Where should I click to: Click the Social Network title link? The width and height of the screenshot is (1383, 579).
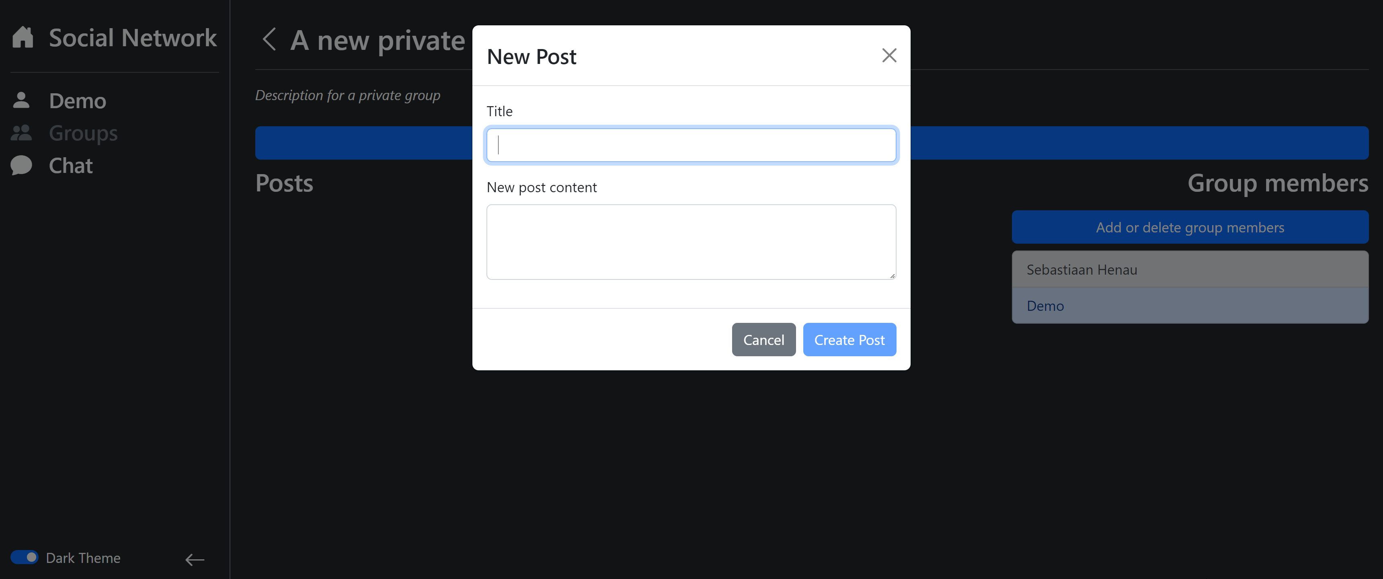coord(133,38)
